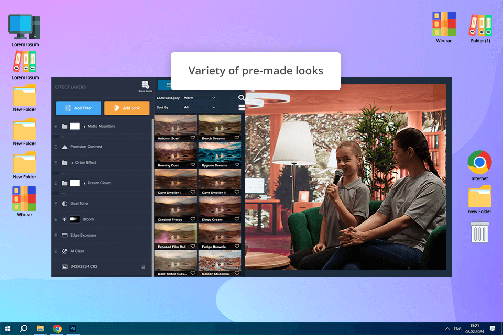Select the Precision Contrast mountain icon
The height and width of the screenshot is (335, 503).
pos(64,147)
